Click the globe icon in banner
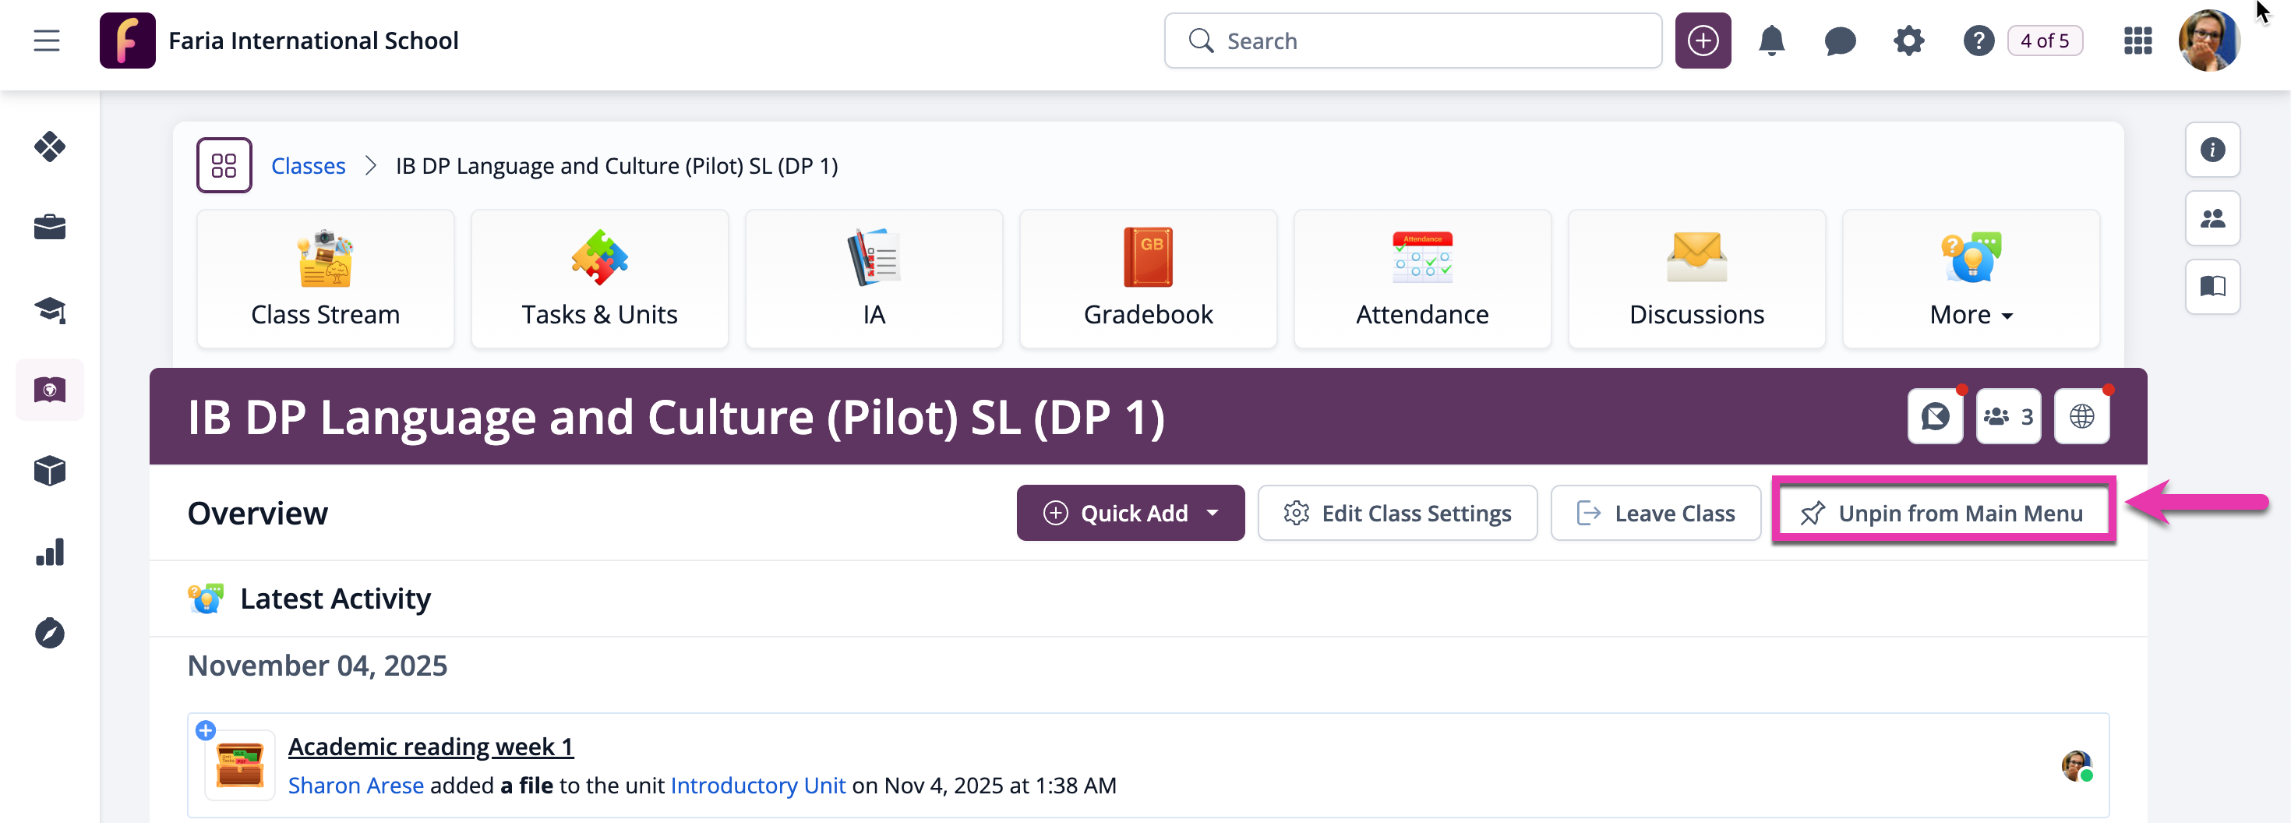Screen dimensions: 2291x823 (2081, 416)
